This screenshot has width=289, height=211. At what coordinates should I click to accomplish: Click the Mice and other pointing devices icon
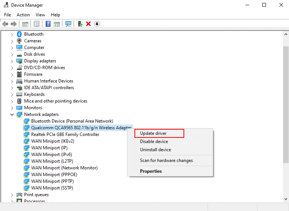19,101
